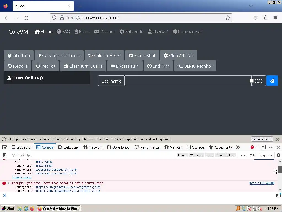This screenshot has width=282, height=212.
Task: Open the QEMU Monitor button
Action: tap(195, 66)
